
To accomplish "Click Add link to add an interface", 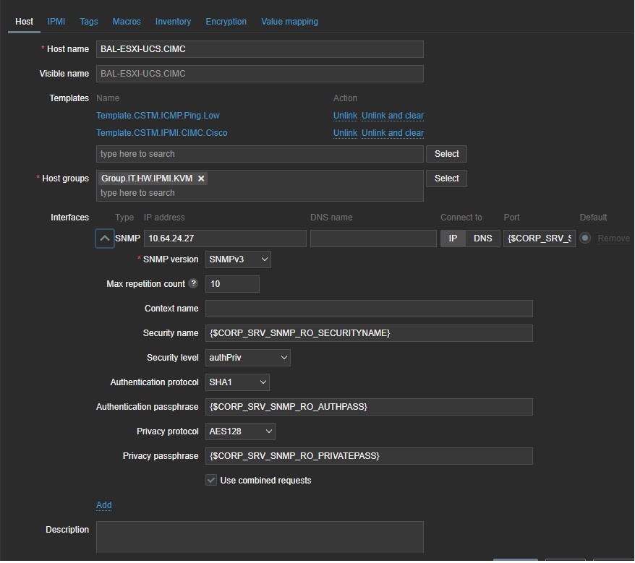I will [104, 505].
